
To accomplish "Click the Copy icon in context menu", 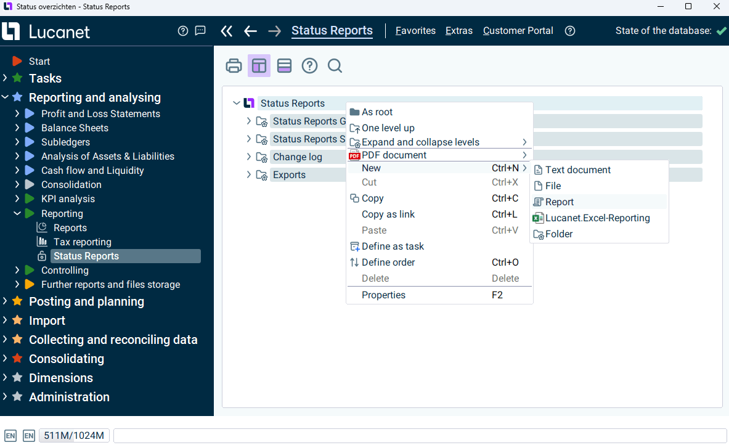I will 354,198.
